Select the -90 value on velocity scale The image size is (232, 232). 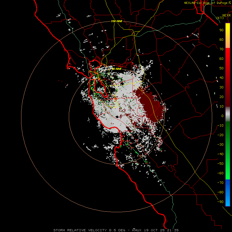[x=220, y=202]
